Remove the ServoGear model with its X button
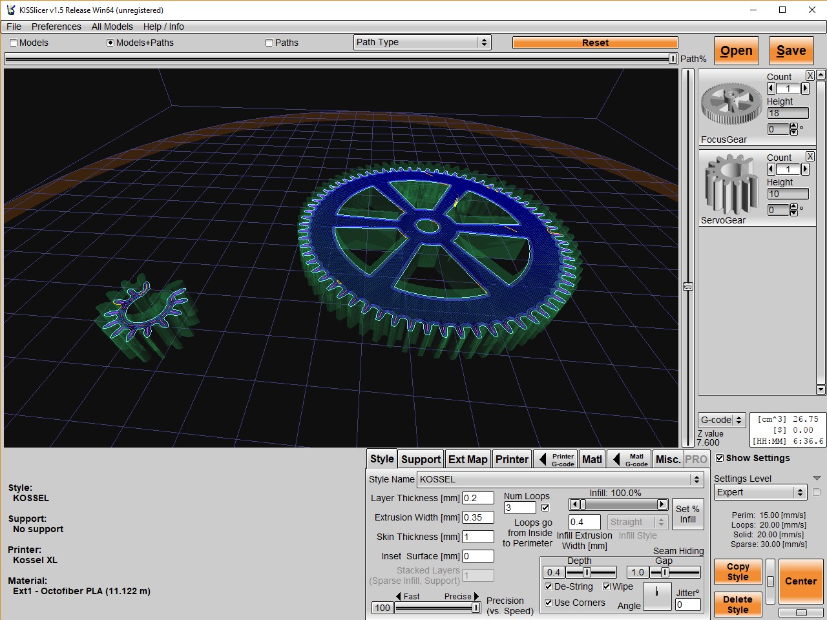Screen dimensions: 827x620 pos(810,156)
